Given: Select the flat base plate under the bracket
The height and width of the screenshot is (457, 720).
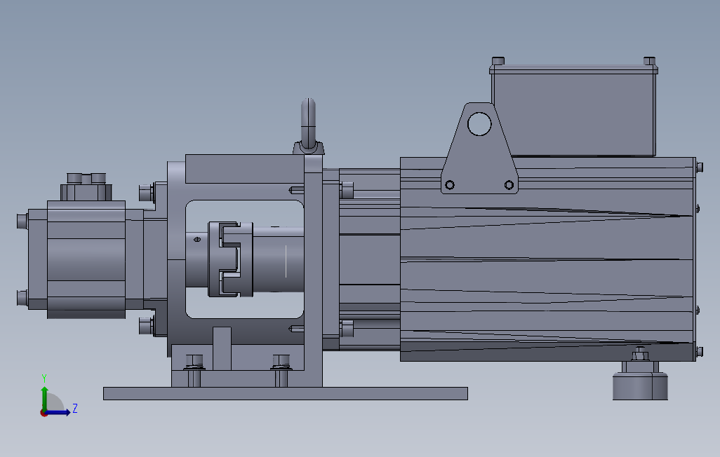Looking at the screenshot, I should point(285,393).
